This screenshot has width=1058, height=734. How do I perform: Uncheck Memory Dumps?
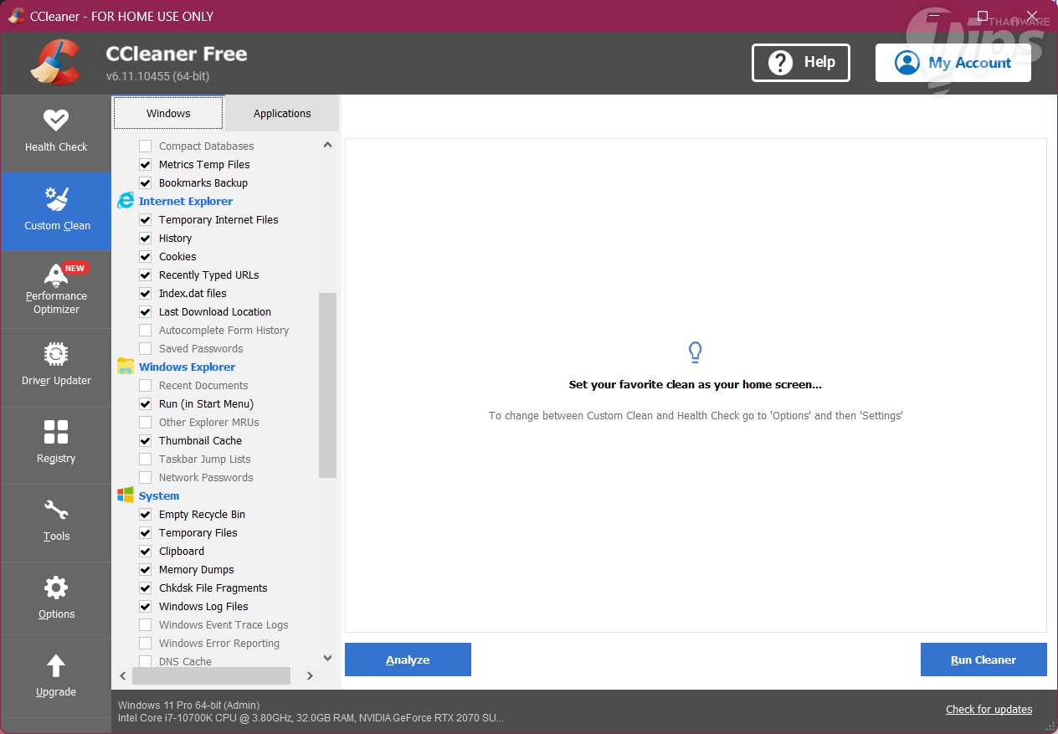[x=146, y=569]
